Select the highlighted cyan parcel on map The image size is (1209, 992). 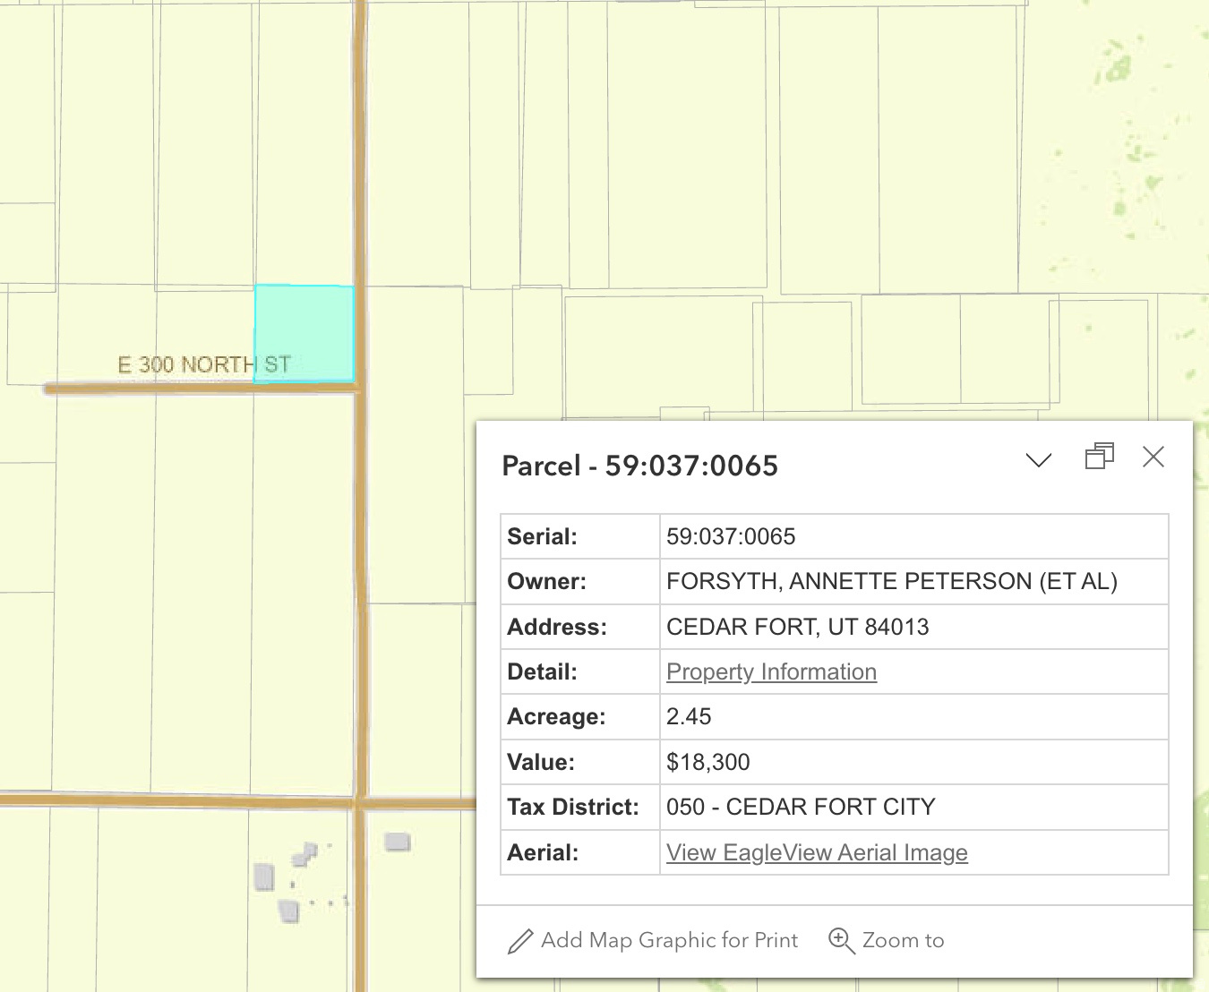[x=304, y=334]
